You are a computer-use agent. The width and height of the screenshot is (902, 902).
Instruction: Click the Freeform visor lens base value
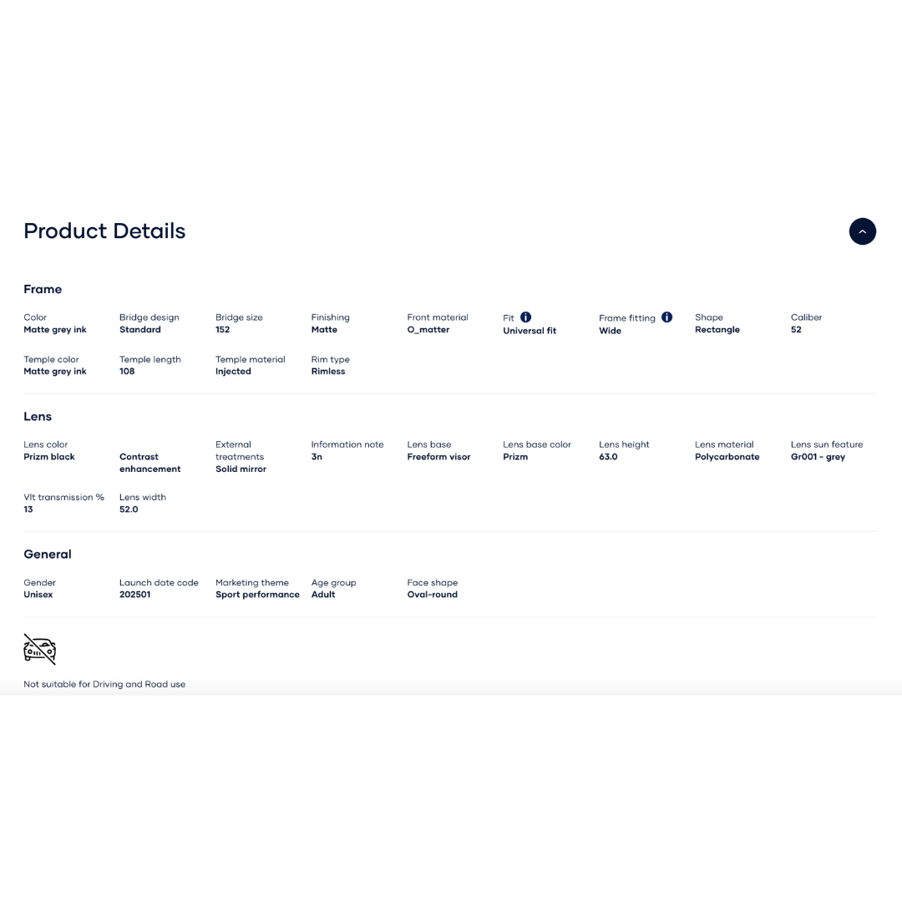pyautogui.click(x=438, y=457)
